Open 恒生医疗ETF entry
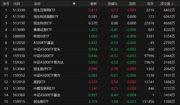180x105 pixels. [43, 69]
